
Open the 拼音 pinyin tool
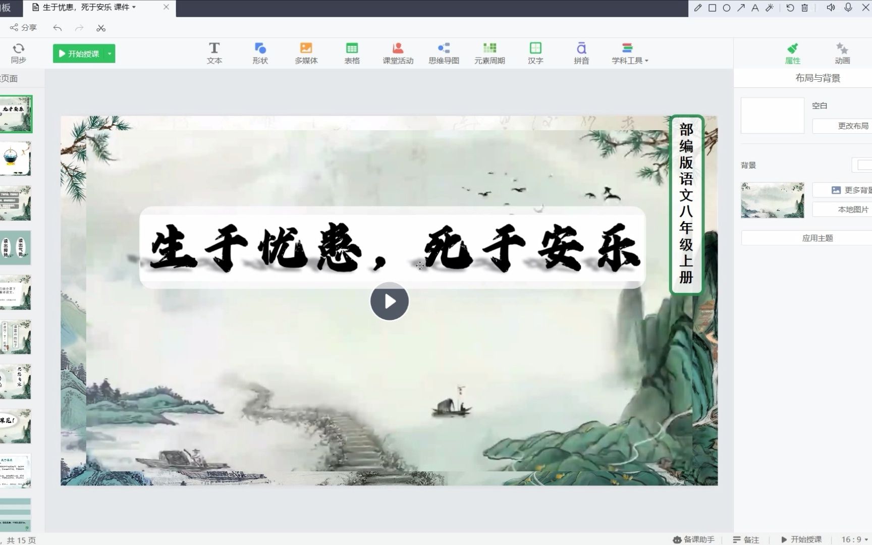click(581, 52)
